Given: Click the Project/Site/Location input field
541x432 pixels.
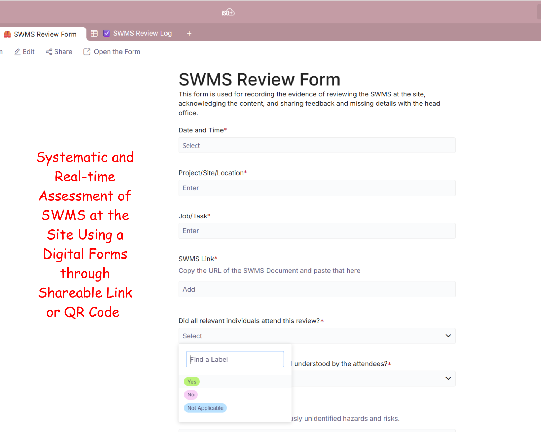Looking at the screenshot, I should [x=316, y=188].
